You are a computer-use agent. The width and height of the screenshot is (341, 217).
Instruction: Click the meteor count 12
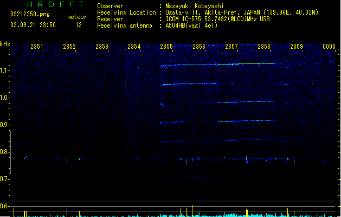[x=79, y=25]
